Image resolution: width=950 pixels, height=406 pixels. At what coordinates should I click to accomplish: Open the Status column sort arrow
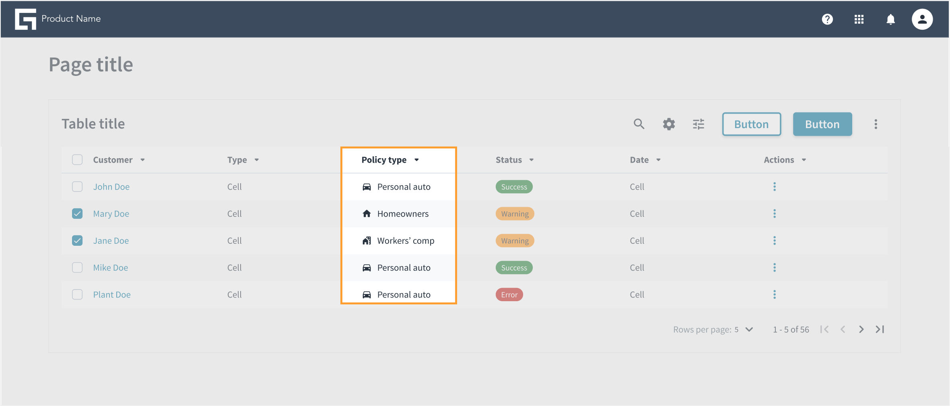(x=531, y=160)
